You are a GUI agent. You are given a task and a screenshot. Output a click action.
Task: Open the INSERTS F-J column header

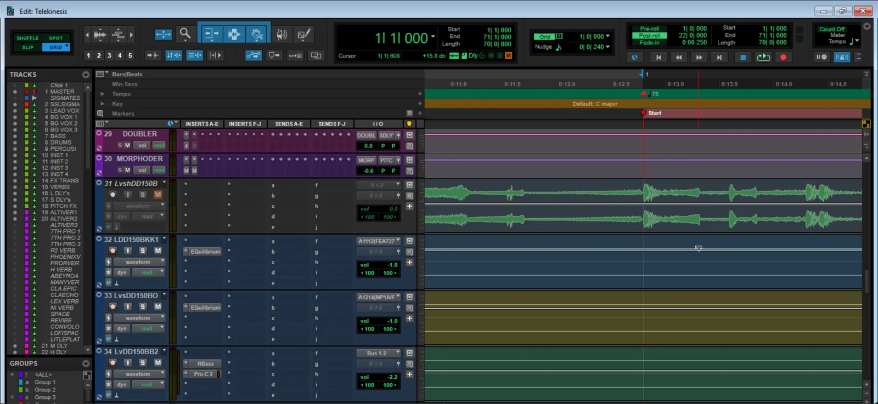click(x=245, y=124)
